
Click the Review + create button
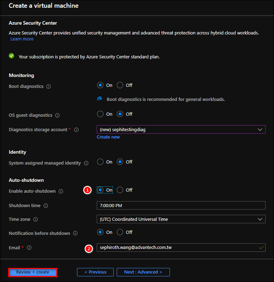point(33,272)
